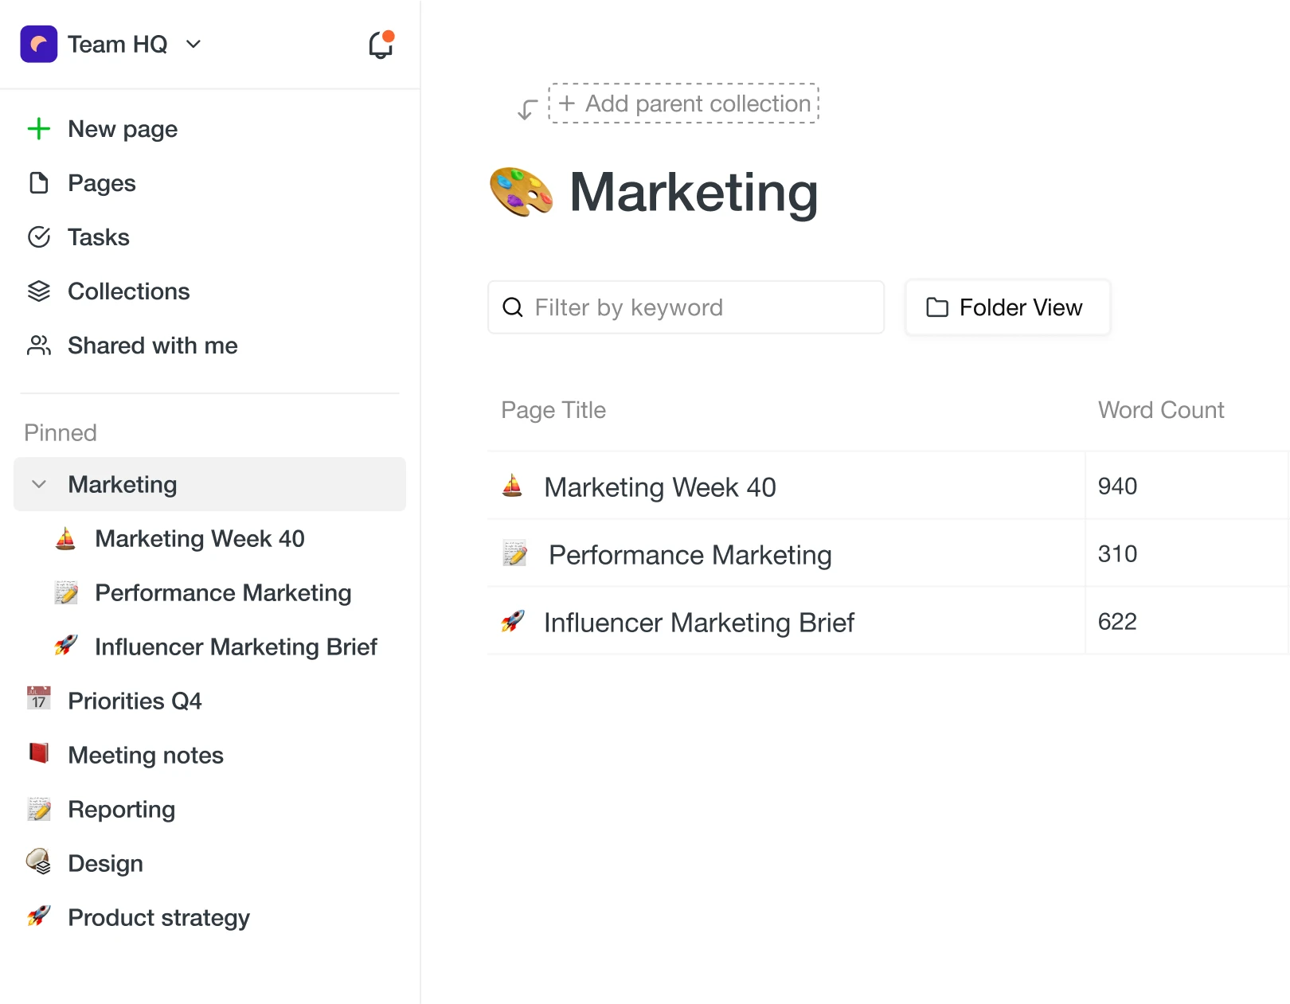Click the Product strategy rocket icon
1290x1004 pixels.
click(39, 916)
